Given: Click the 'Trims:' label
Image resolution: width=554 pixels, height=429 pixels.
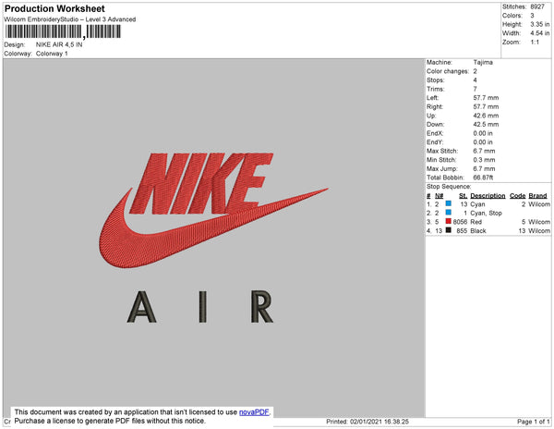Looking at the screenshot, I should 435,89.
